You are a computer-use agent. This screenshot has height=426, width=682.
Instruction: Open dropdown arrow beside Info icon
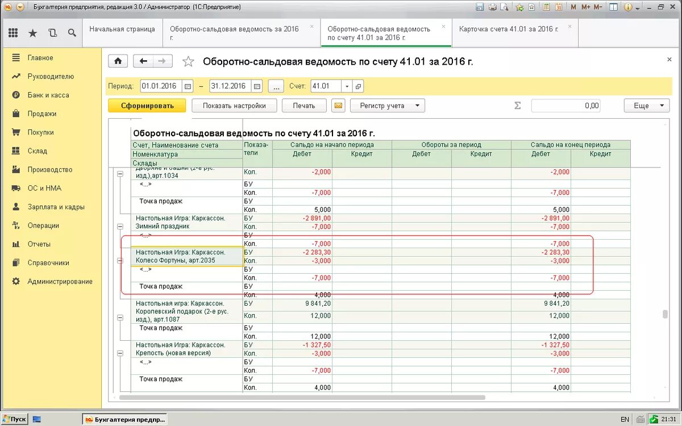tap(638, 8)
